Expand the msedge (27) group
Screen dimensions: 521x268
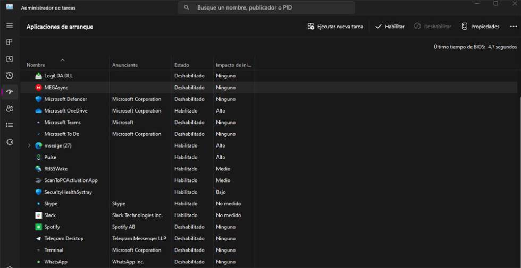(29, 145)
